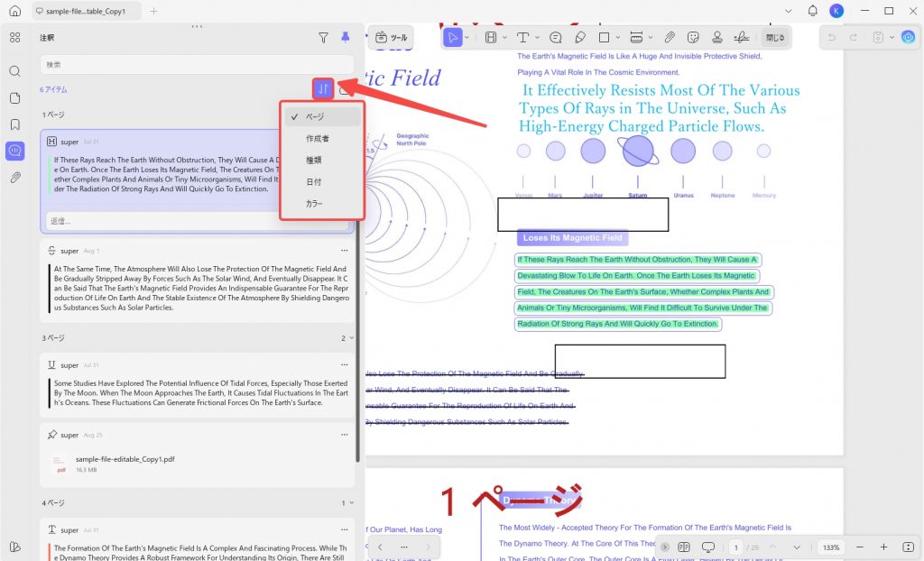924x561 pixels.
Task: Click the zoom in plus button
Action: coord(883,547)
